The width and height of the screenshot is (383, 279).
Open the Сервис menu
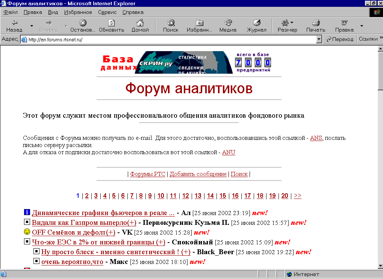(107, 12)
